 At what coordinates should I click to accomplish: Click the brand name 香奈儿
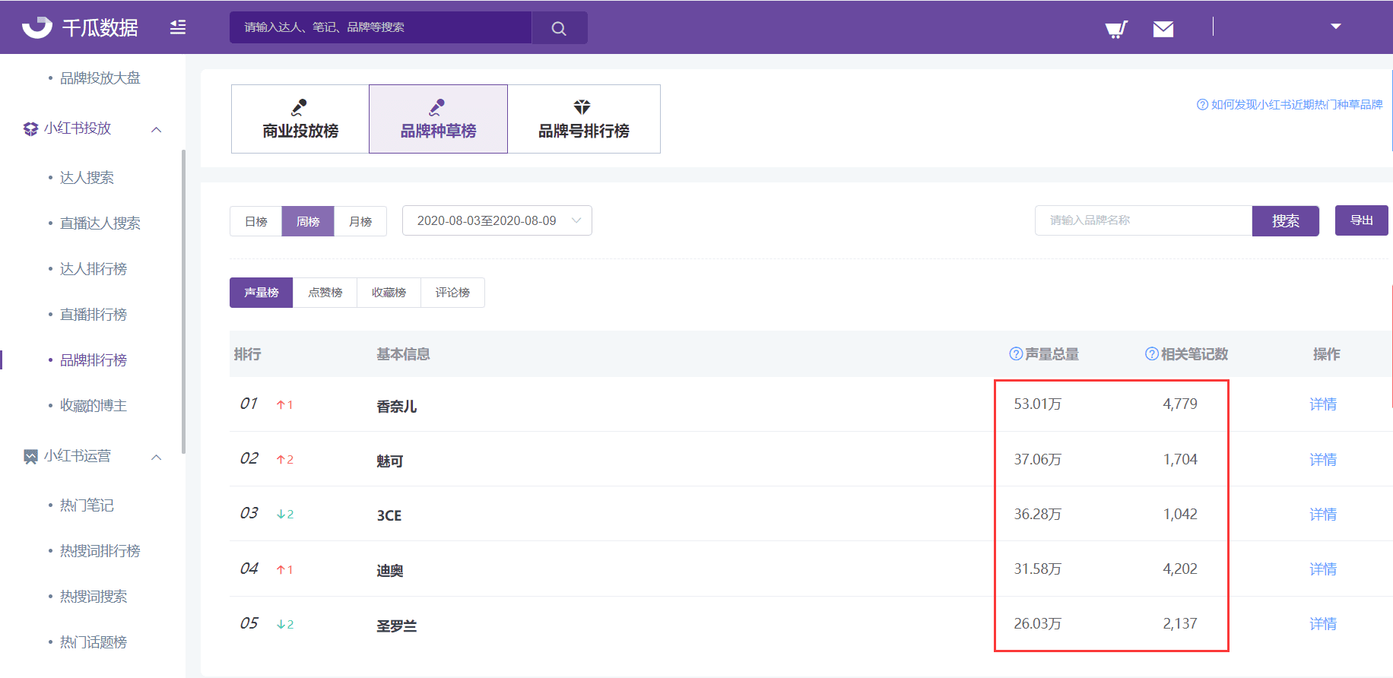(397, 407)
